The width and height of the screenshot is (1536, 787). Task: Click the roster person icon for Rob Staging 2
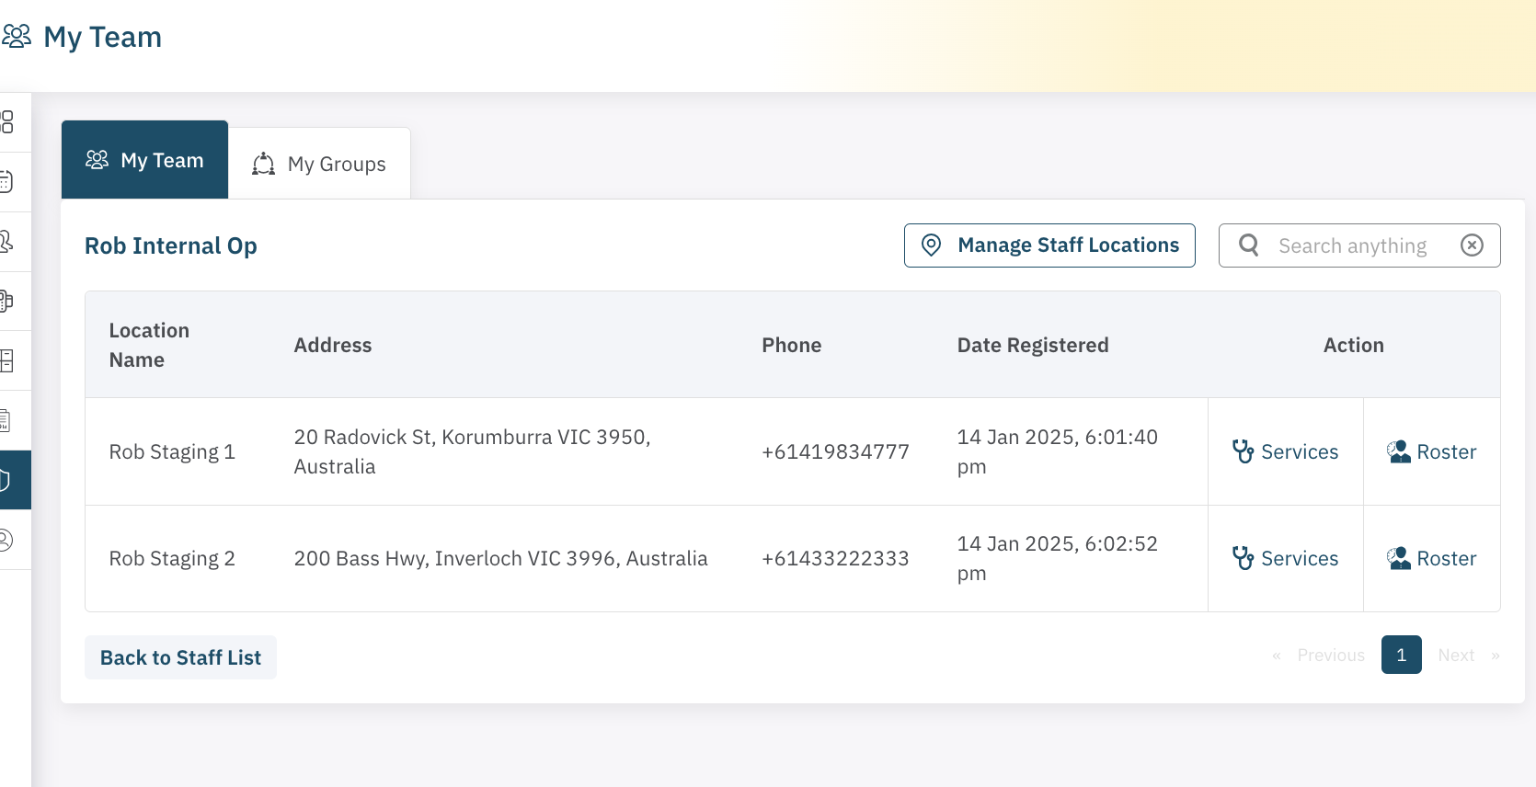(1399, 558)
